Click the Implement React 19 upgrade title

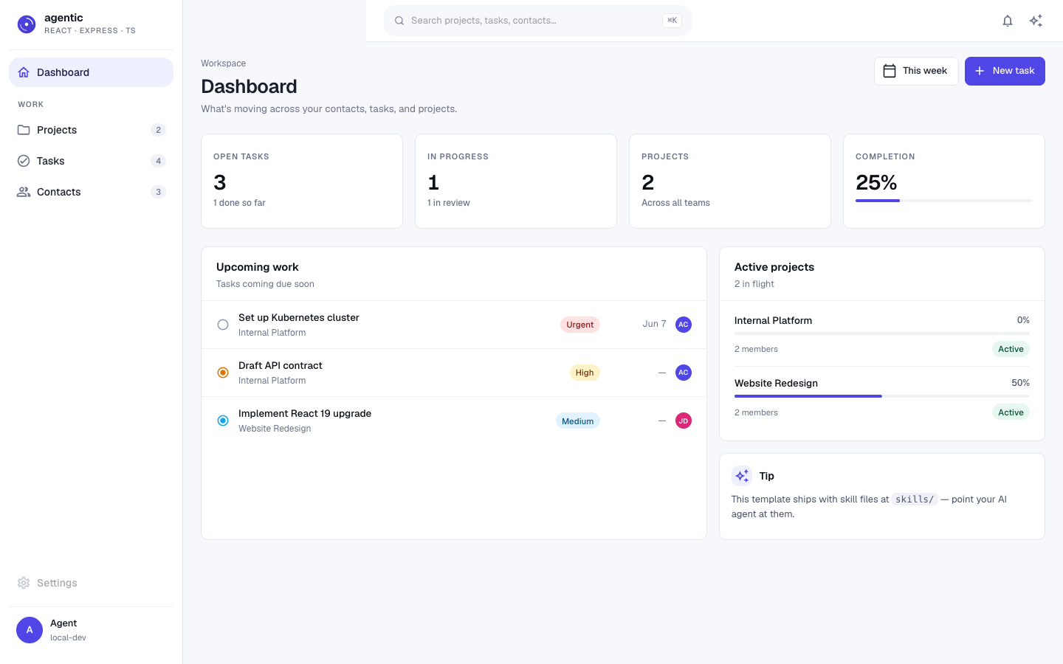point(305,413)
